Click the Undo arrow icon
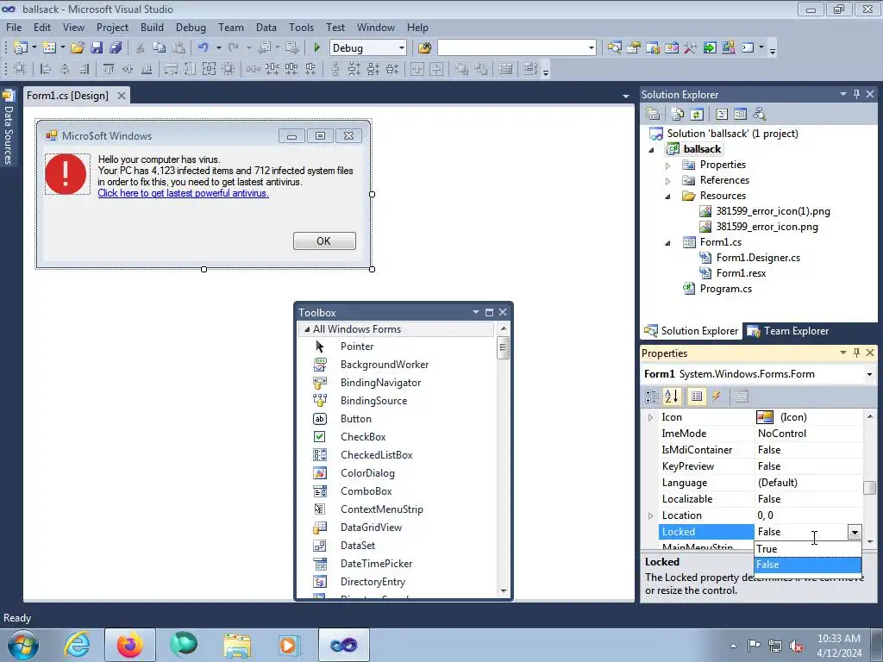 pos(204,48)
